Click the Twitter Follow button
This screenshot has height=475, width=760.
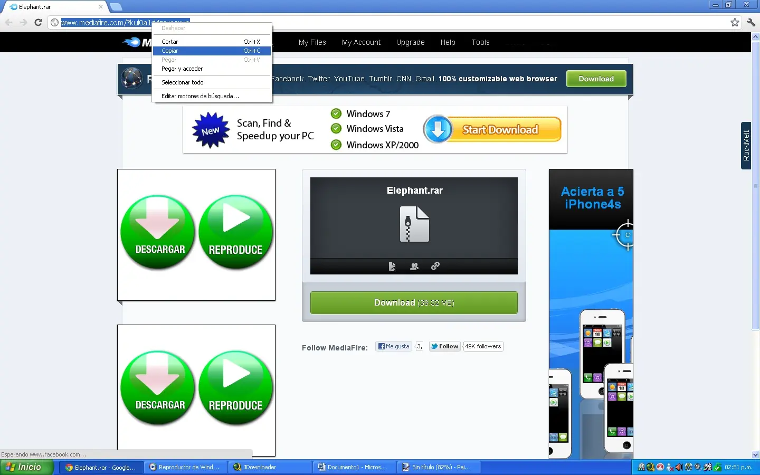click(x=444, y=346)
